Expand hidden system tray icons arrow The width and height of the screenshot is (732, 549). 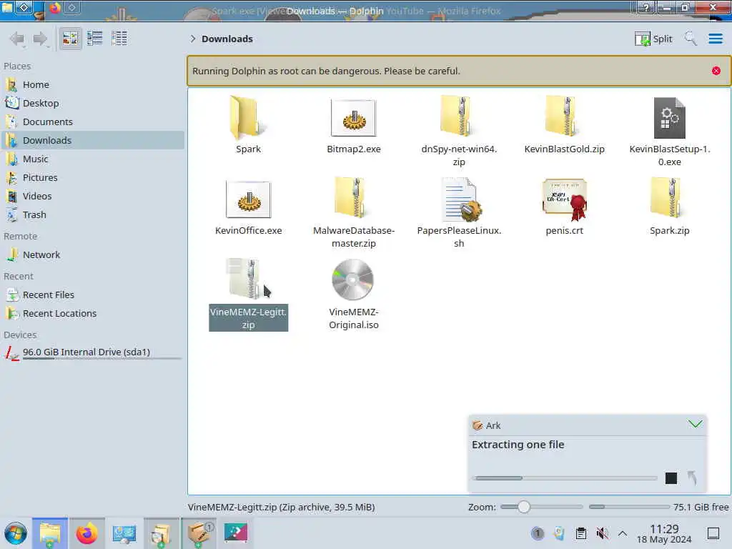click(623, 533)
